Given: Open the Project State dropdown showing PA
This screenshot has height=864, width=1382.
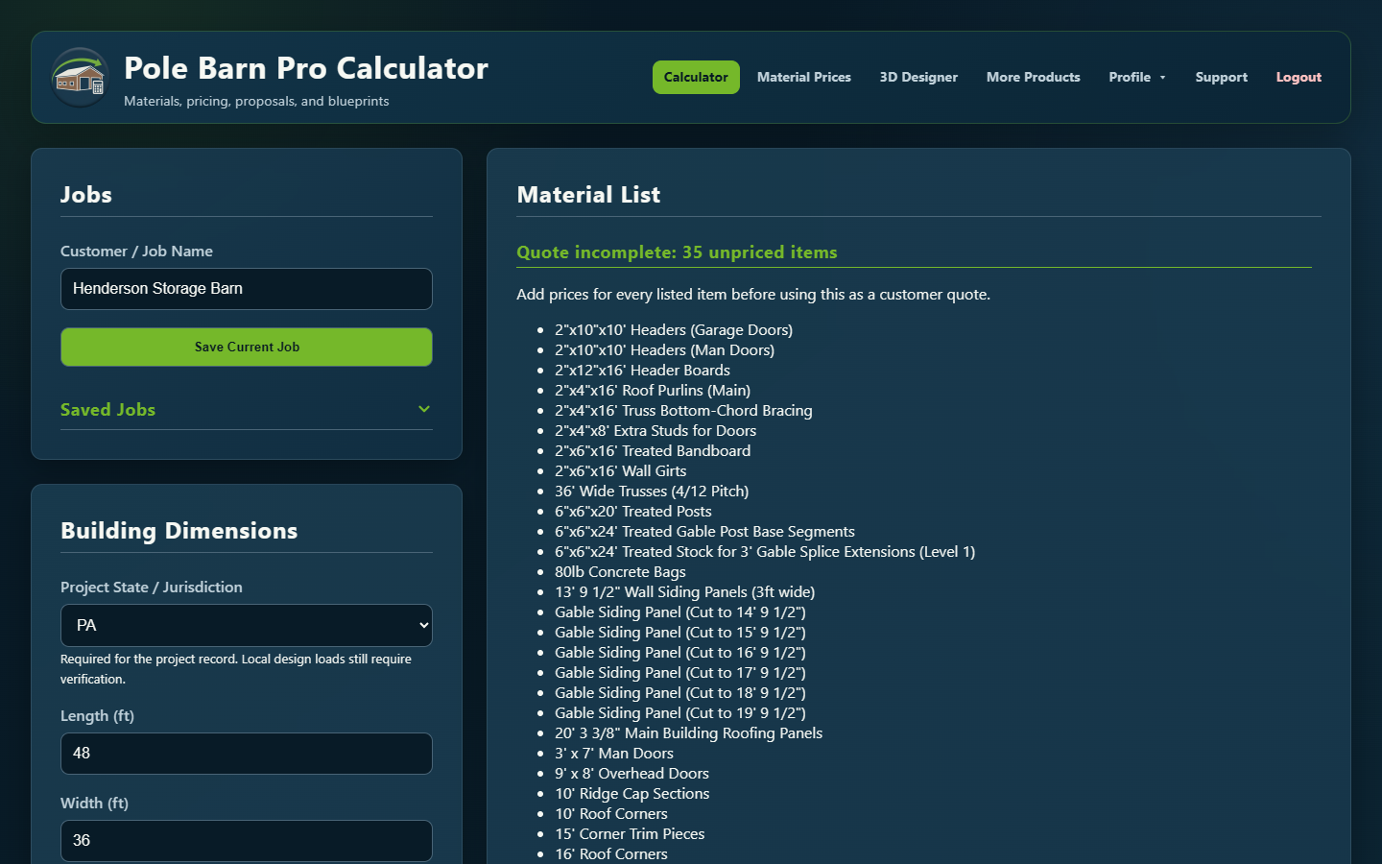Looking at the screenshot, I should click(x=247, y=625).
